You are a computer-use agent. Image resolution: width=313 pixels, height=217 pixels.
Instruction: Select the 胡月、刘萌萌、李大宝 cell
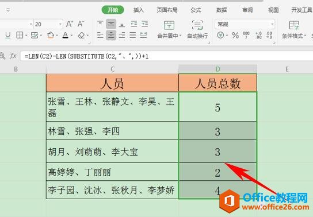click(112, 152)
